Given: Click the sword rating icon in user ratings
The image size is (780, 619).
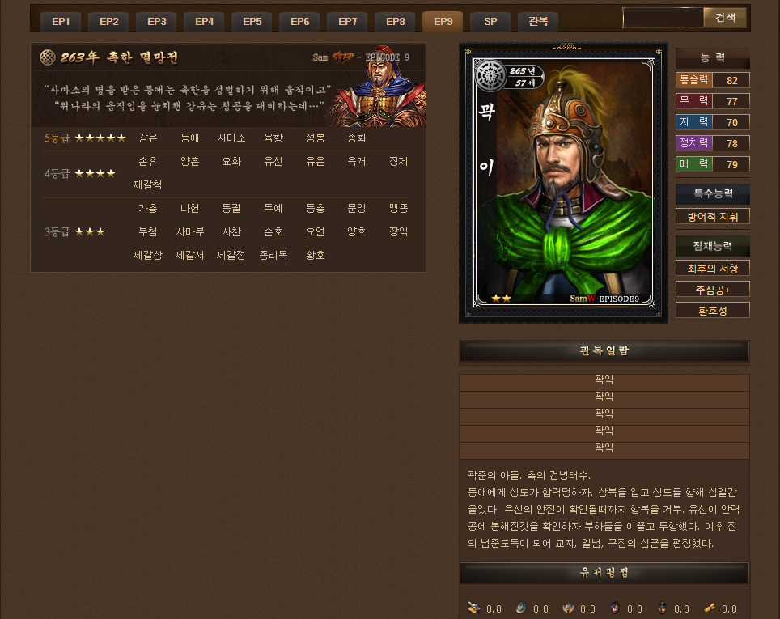Looking at the screenshot, I should tap(473, 608).
